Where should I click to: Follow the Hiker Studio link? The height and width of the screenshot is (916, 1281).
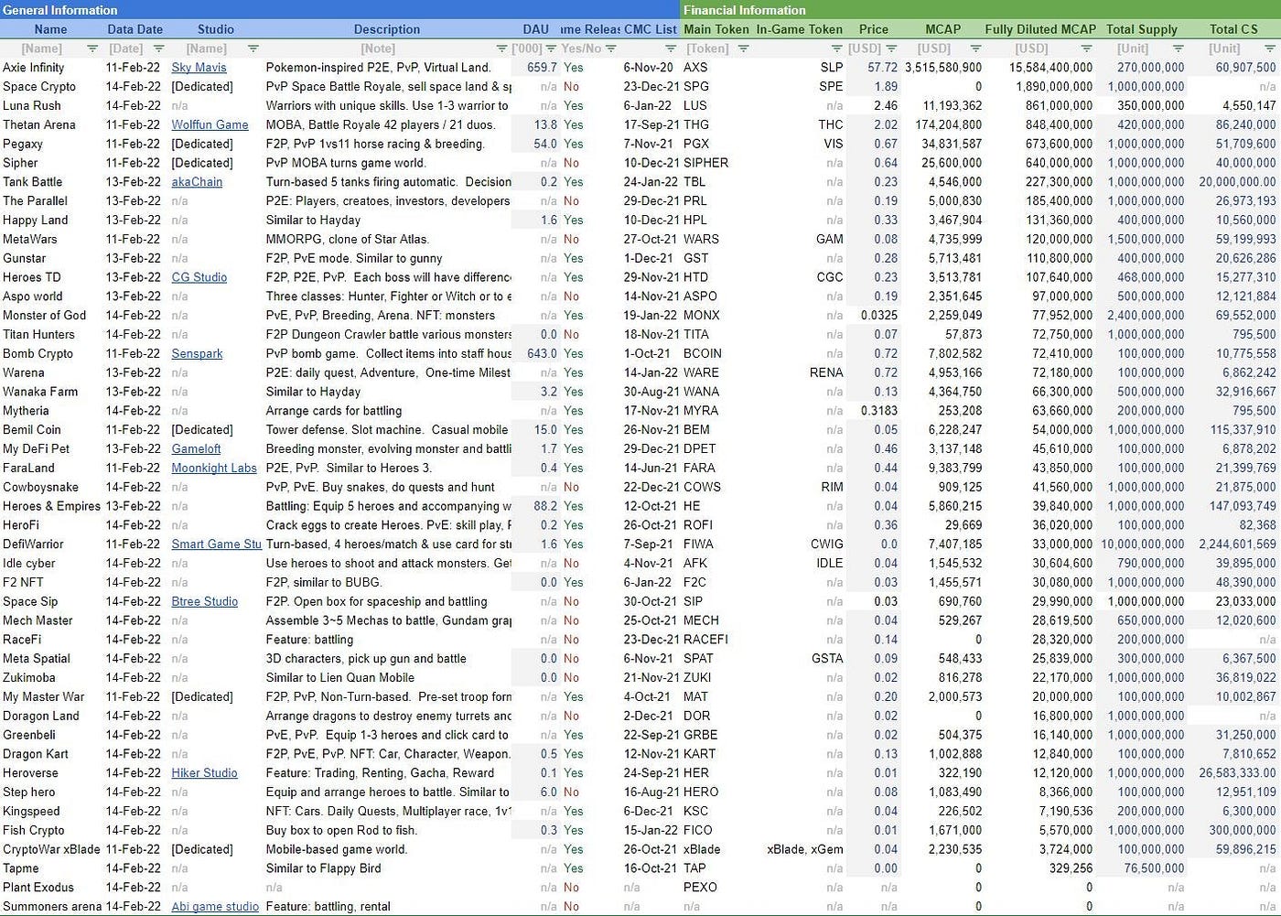(204, 772)
